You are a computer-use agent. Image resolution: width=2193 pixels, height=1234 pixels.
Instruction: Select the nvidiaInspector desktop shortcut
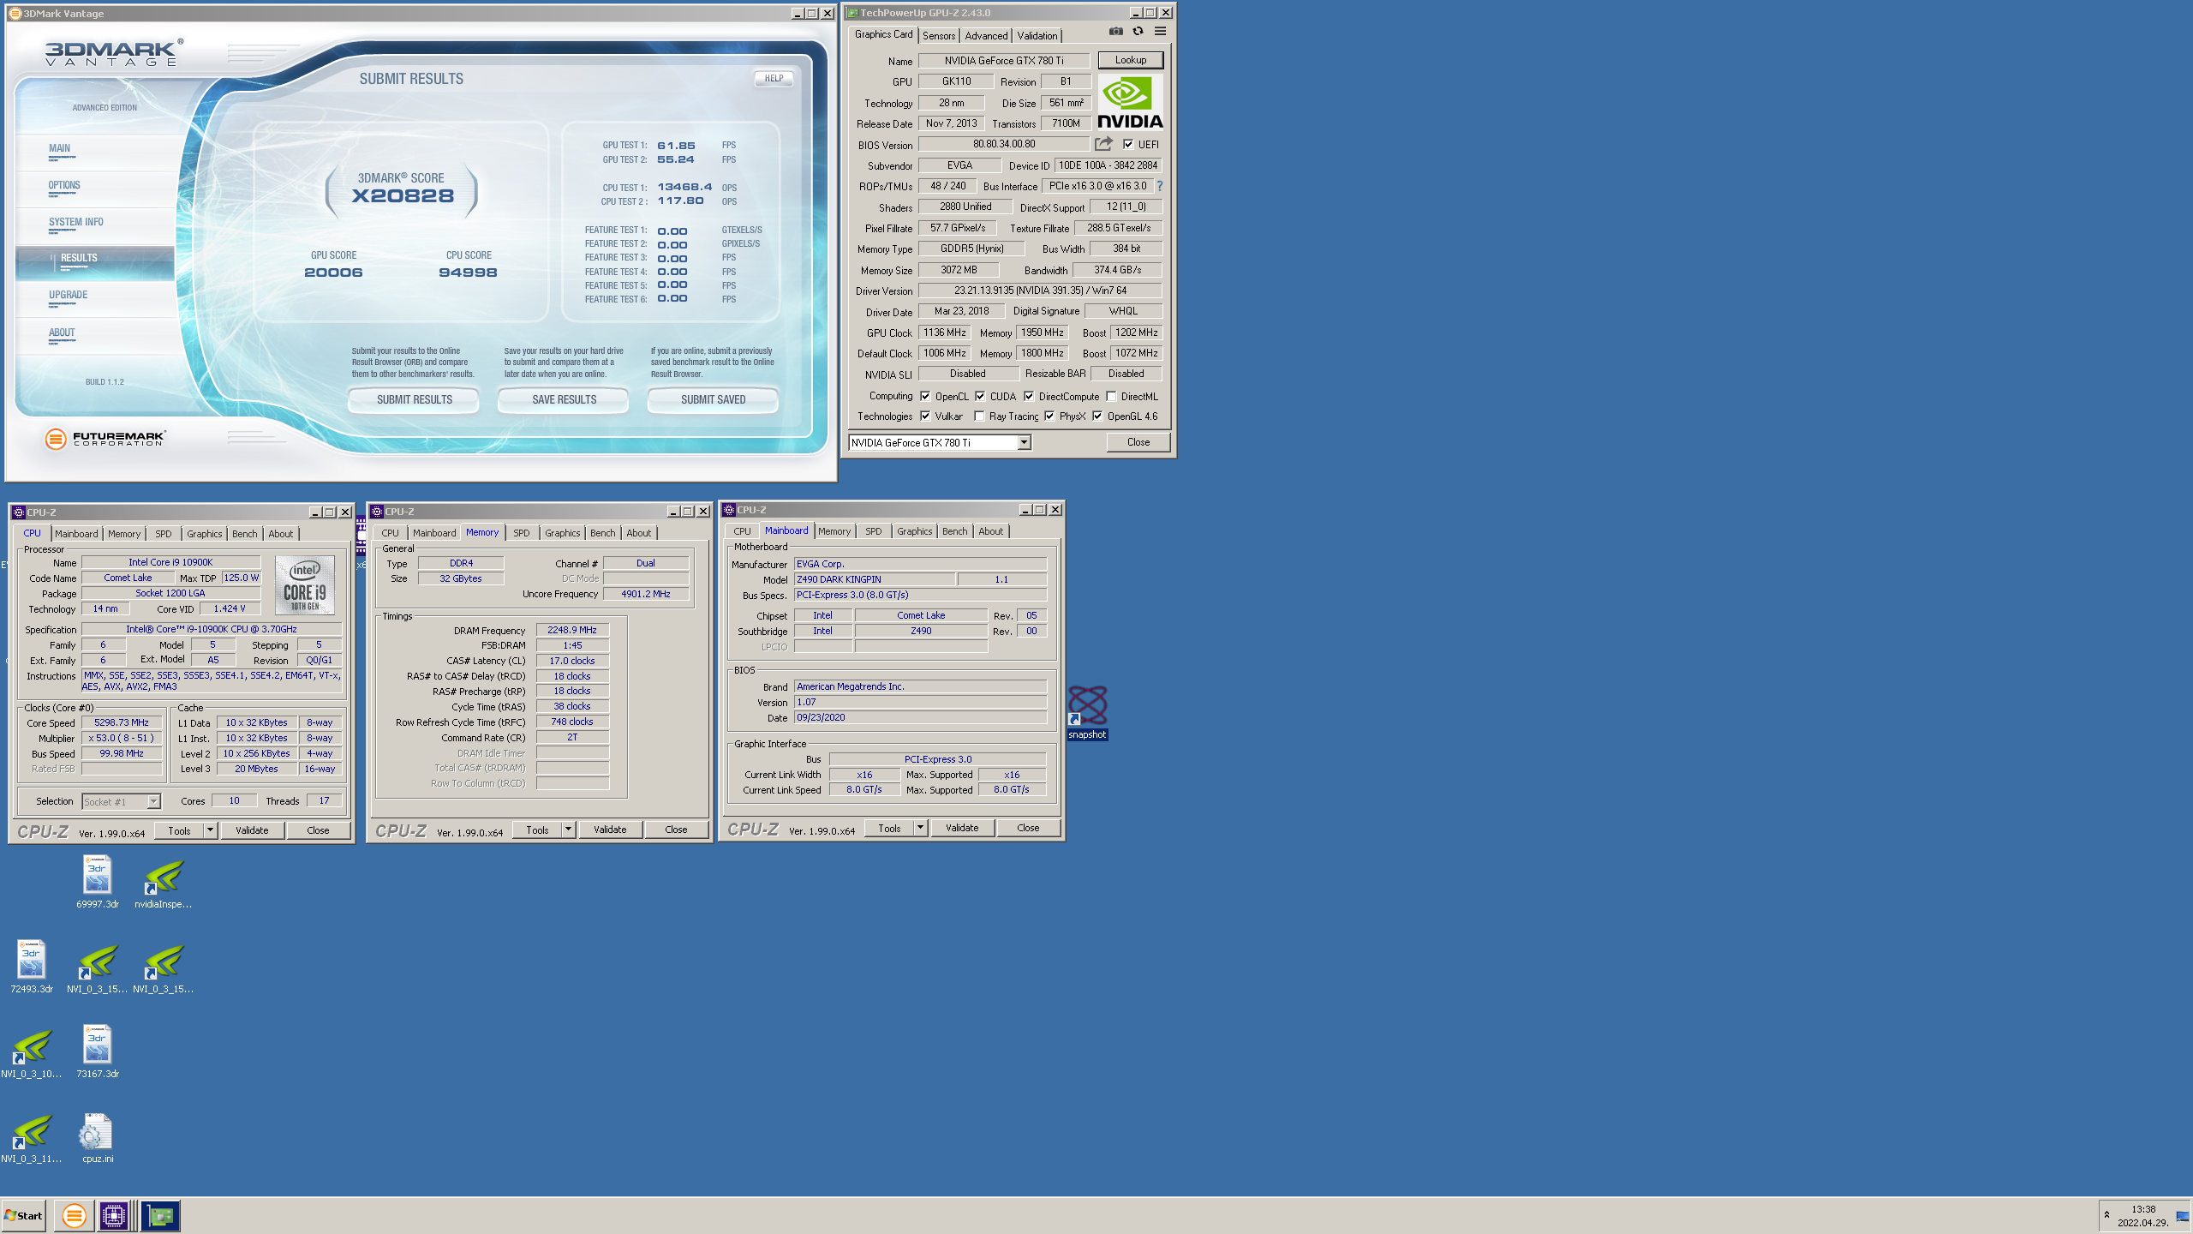(164, 882)
